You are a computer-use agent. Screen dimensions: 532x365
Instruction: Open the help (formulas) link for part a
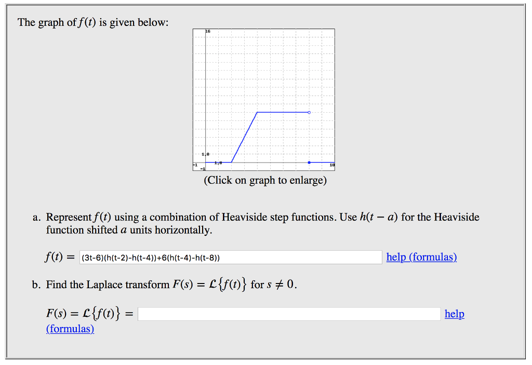coord(421,257)
